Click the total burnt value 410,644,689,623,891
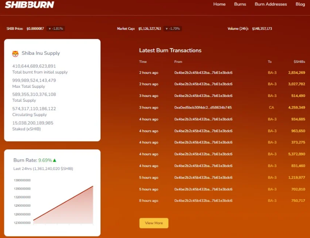 [x=34, y=66]
